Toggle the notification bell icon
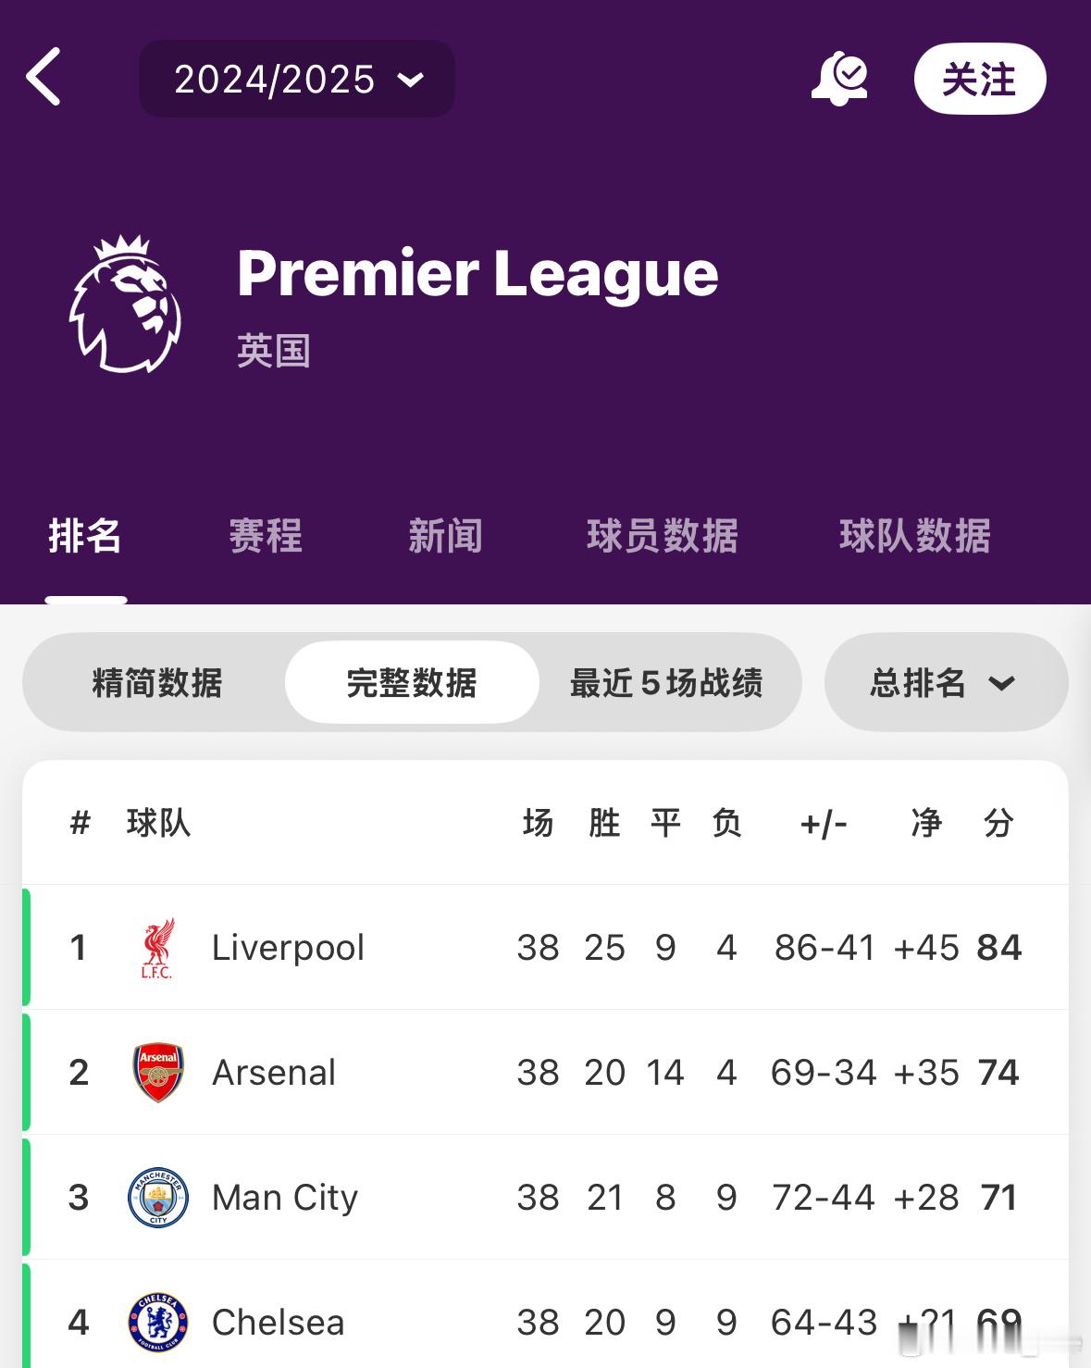1091x1368 pixels. tap(839, 79)
